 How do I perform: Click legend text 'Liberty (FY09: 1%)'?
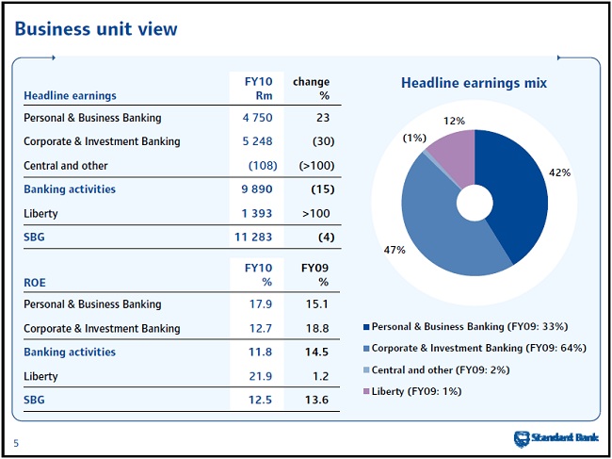coord(416,391)
